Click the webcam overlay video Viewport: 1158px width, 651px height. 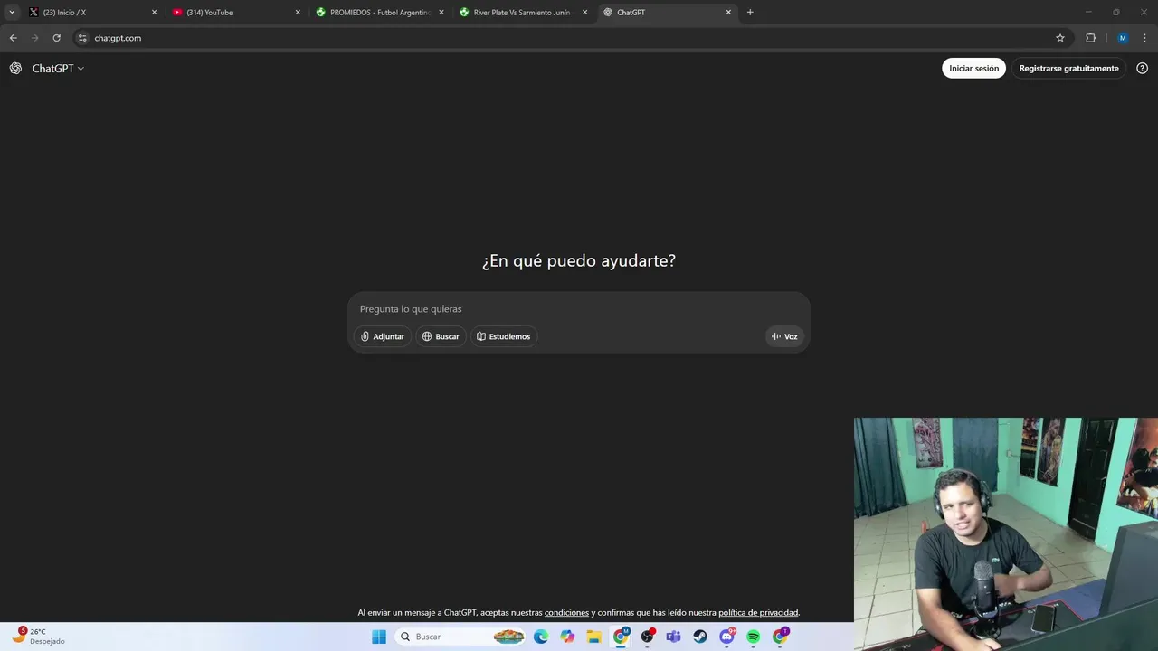pyautogui.click(x=1006, y=534)
